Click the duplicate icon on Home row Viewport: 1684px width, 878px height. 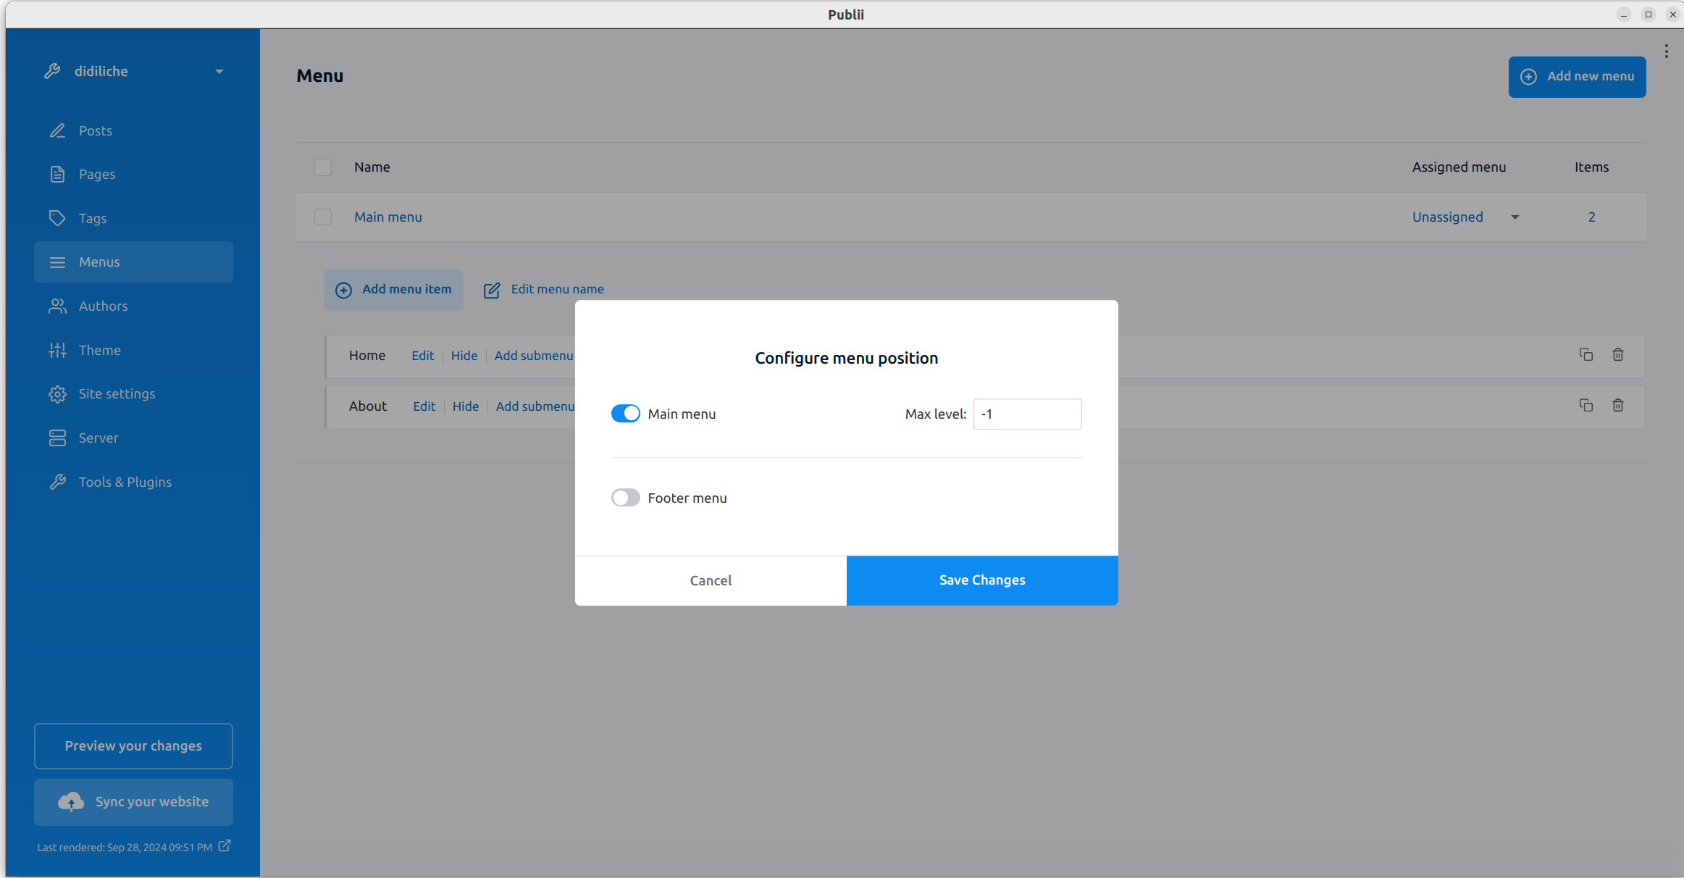(x=1585, y=355)
